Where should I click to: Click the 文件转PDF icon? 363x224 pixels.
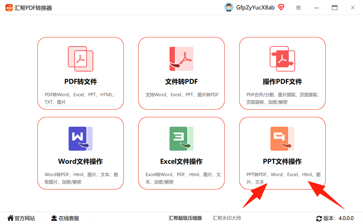pos(181,59)
